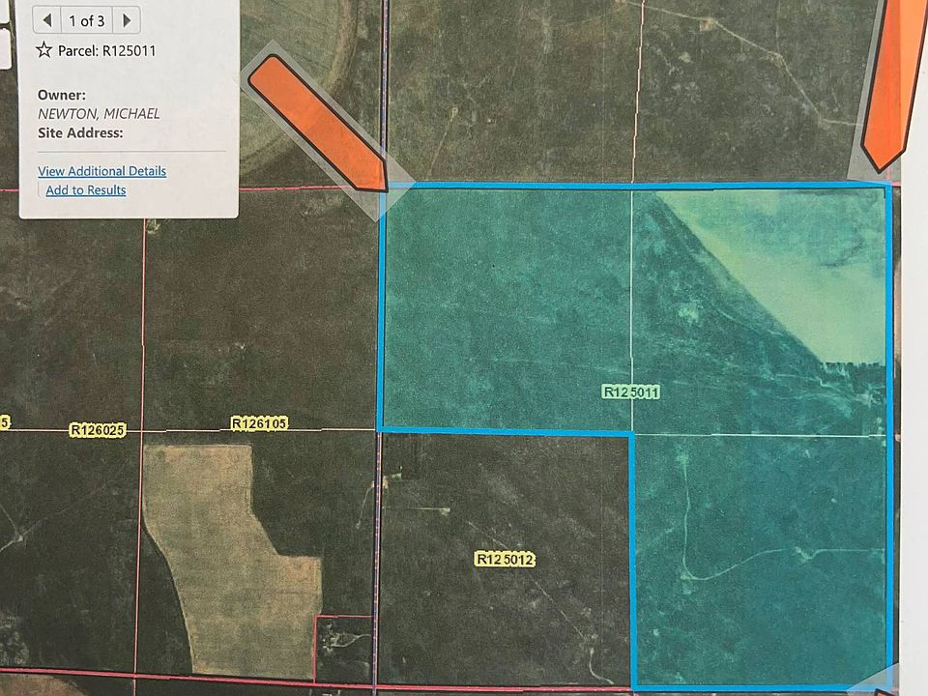Go to previous result in popup

(47, 20)
